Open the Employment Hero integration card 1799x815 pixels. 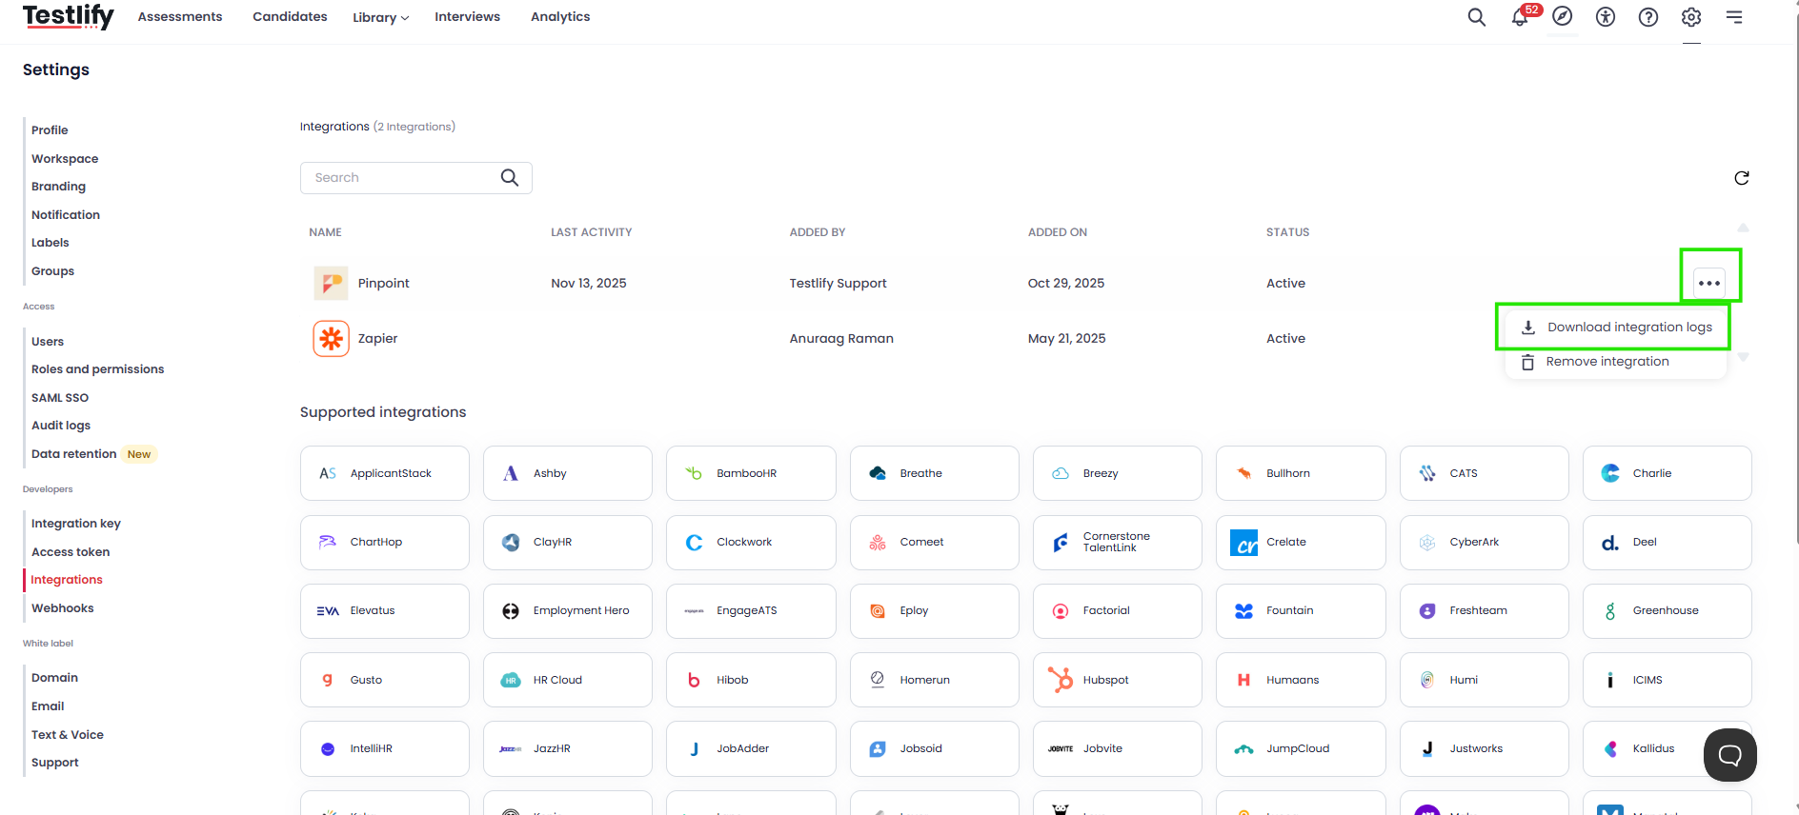point(568,611)
